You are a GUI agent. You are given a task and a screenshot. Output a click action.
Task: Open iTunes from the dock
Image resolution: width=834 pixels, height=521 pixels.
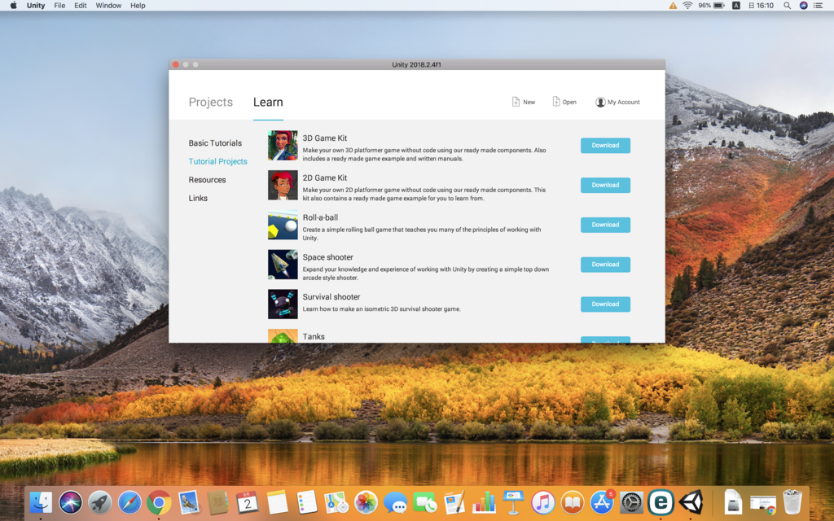tap(543, 502)
